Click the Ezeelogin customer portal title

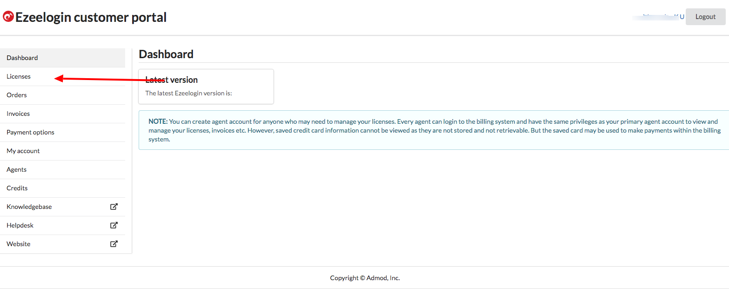(91, 17)
